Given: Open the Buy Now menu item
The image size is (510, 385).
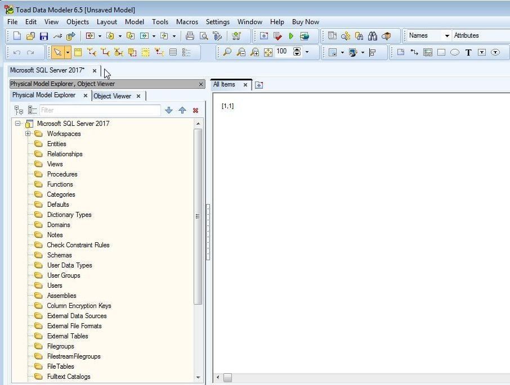Looking at the screenshot, I should pyautogui.click(x=306, y=22).
